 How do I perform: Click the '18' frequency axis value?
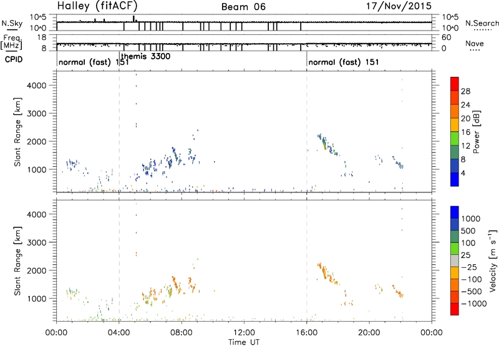[x=42, y=37]
